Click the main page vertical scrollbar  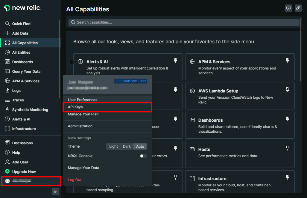click(300, 50)
